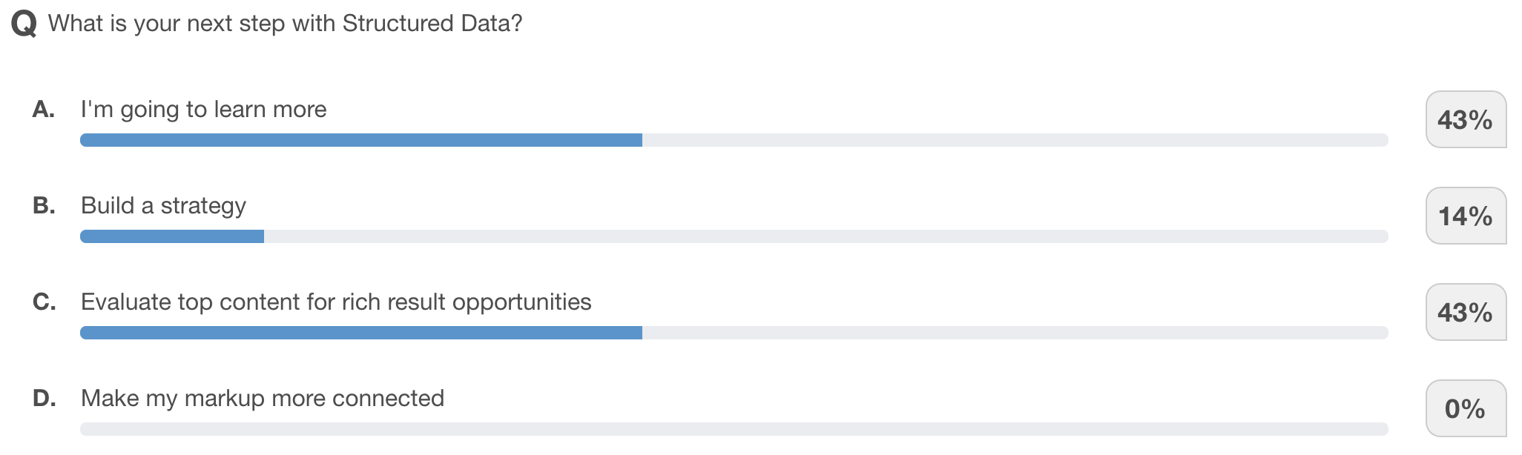Click the 43% badge for option C

1465,312
